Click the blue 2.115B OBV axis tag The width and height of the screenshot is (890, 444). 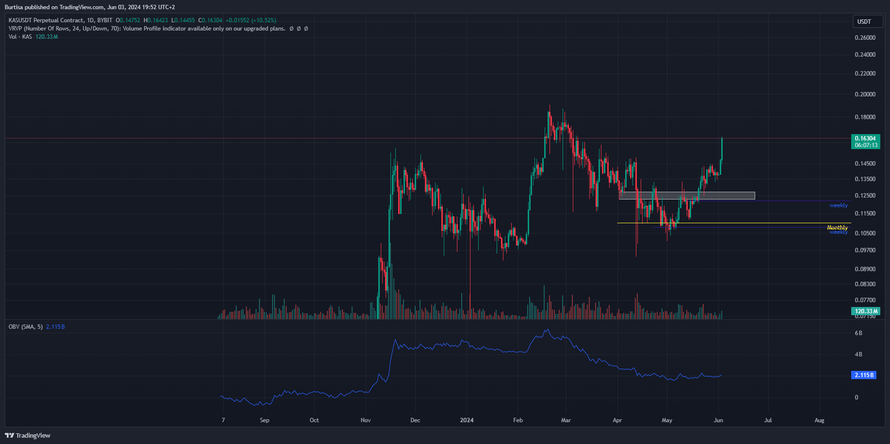pyautogui.click(x=864, y=375)
